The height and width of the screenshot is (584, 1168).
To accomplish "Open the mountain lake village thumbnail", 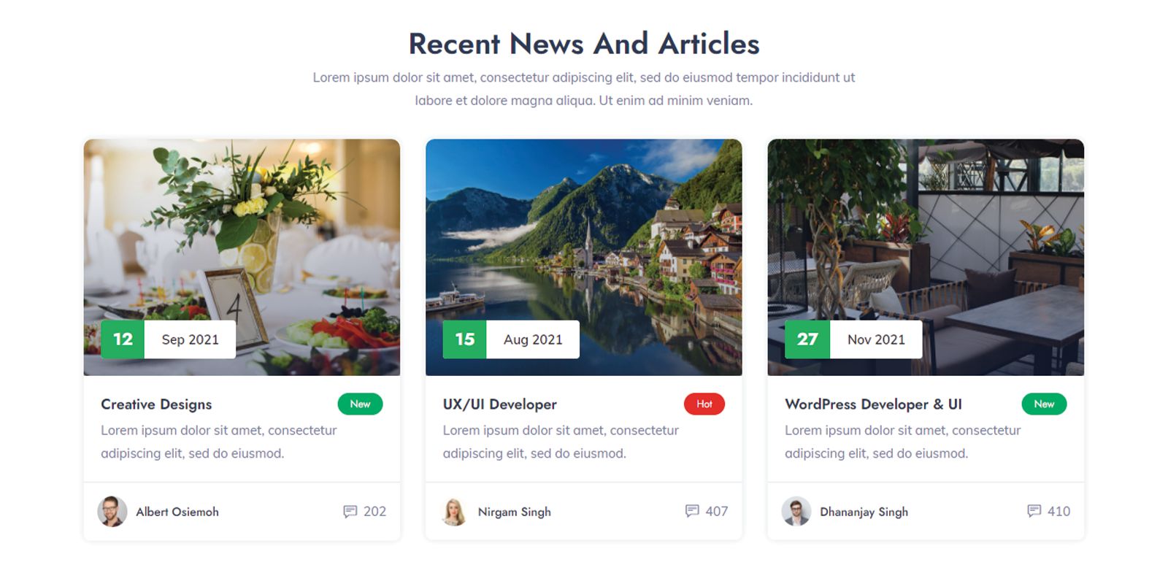I will (x=584, y=257).
